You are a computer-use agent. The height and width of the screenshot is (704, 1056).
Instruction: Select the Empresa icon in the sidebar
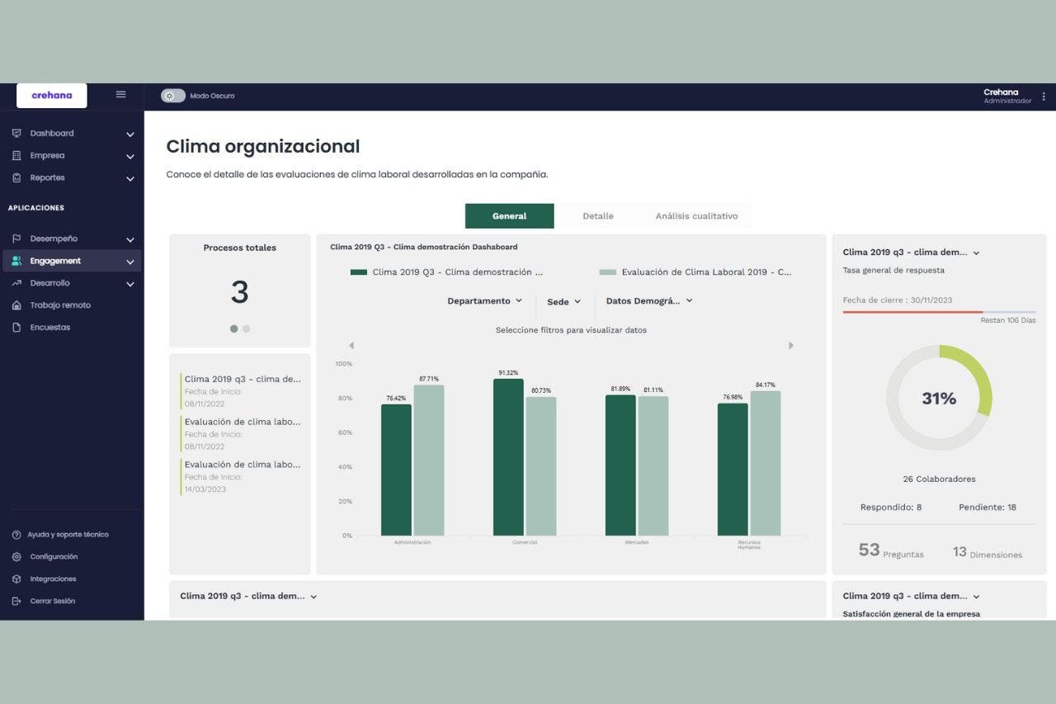coord(15,155)
